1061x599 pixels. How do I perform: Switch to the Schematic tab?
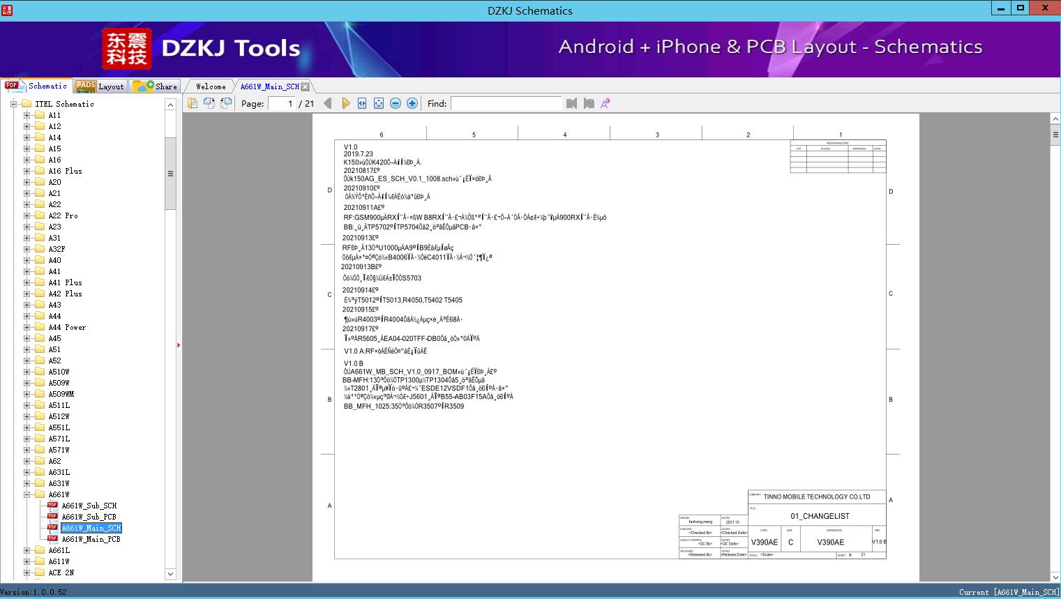click(x=36, y=86)
